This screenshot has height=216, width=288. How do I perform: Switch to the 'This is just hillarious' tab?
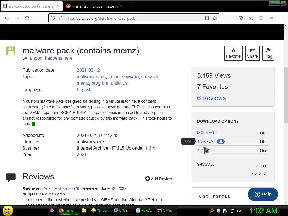94,6
